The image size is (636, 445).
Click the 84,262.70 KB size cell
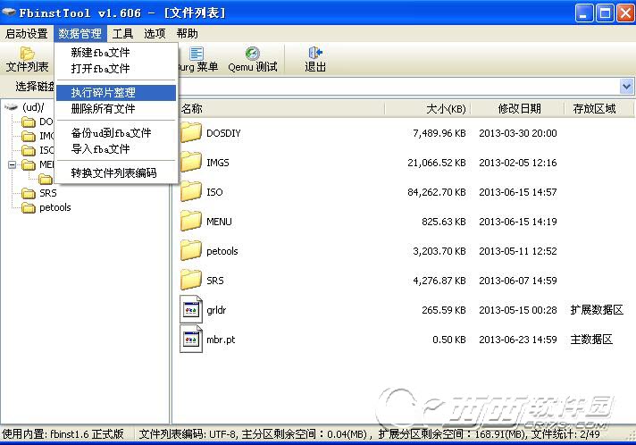(x=437, y=192)
